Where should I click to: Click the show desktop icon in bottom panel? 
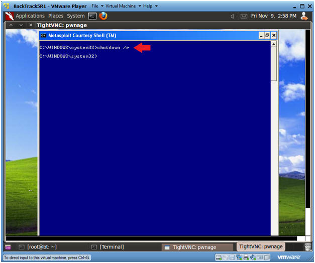(8, 247)
